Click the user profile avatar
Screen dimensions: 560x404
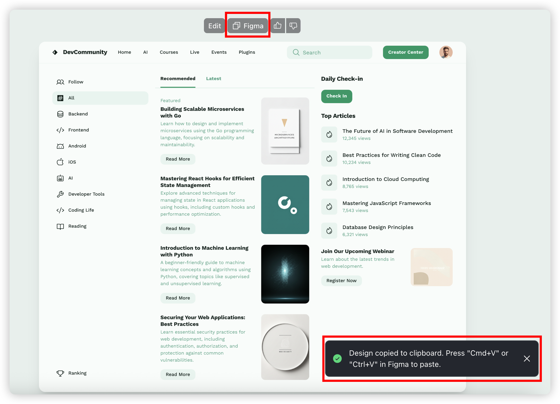click(446, 52)
